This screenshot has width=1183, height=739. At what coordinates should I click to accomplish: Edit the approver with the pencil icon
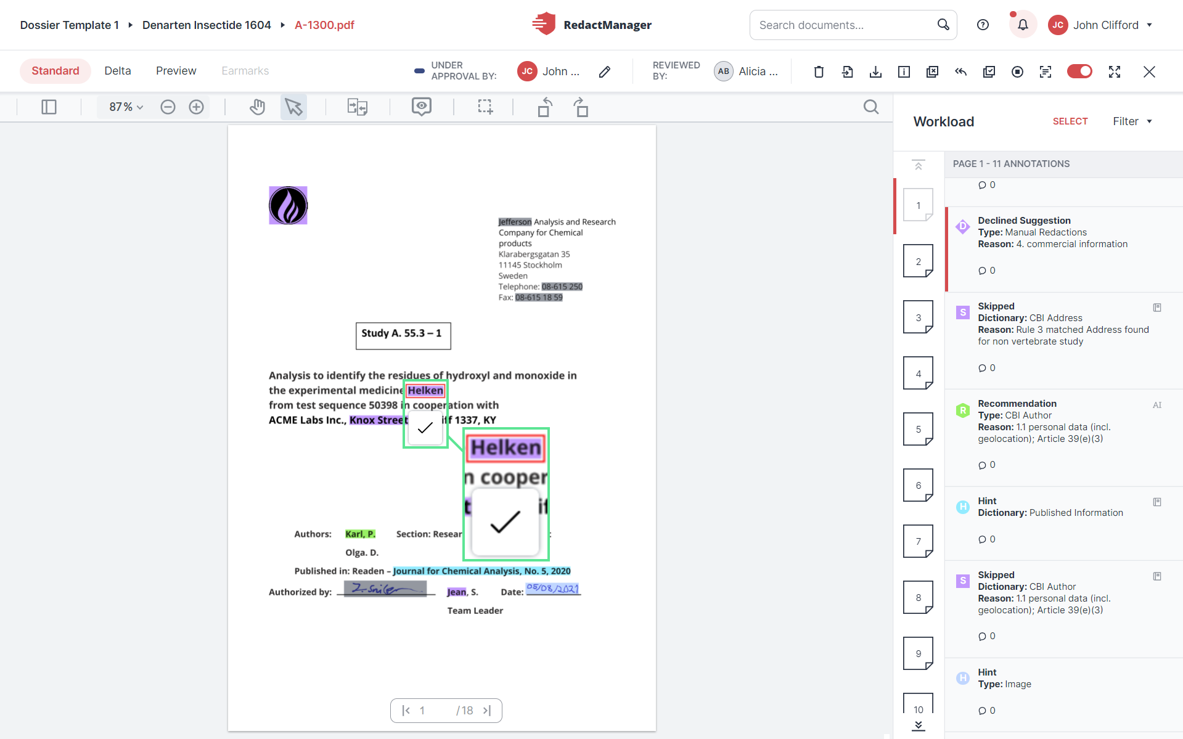click(x=605, y=71)
